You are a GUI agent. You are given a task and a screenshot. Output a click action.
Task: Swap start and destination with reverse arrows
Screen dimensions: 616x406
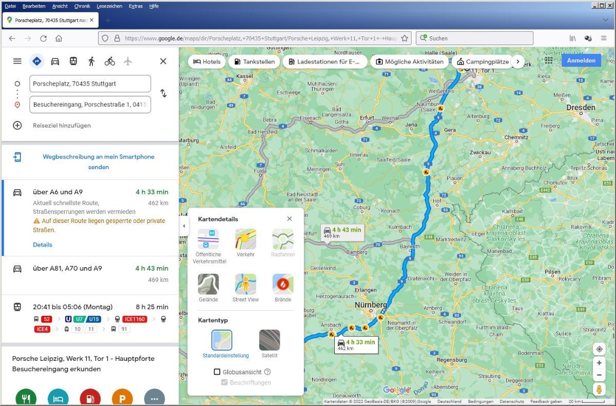(x=163, y=93)
